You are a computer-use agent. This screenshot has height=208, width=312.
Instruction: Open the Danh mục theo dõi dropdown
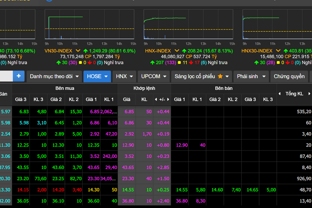54,76
